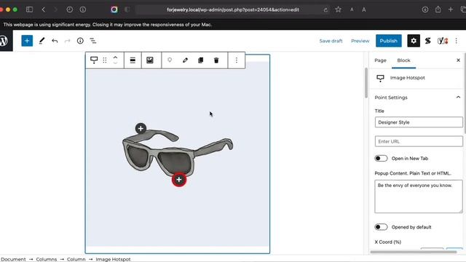This screenshot has width=466, height=262.
Task: Select the red hotspot marker under lens
Action: [x=179, y=180]
